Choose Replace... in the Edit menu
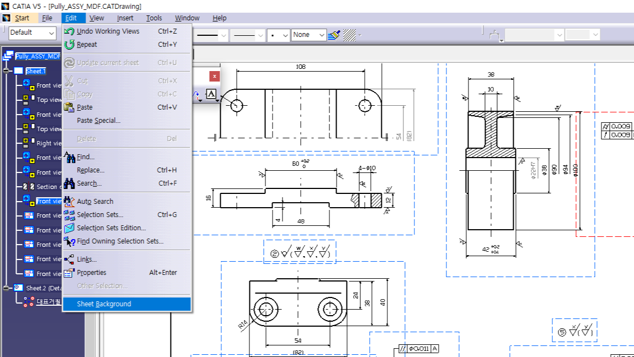The image size is (634, 357). click(126, 170)
